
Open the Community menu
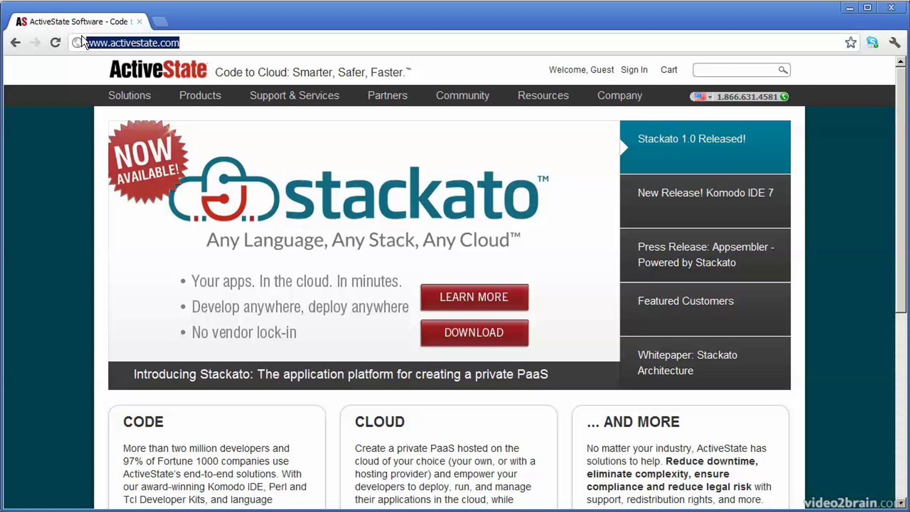click(463, 95)
